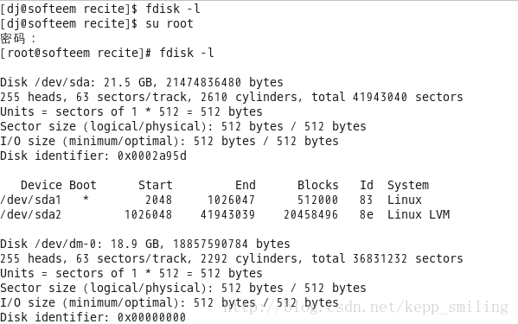518x324 pixels.
Task: Click the blog.csdn.net watermark URL
Action: [x=366, y=308]
